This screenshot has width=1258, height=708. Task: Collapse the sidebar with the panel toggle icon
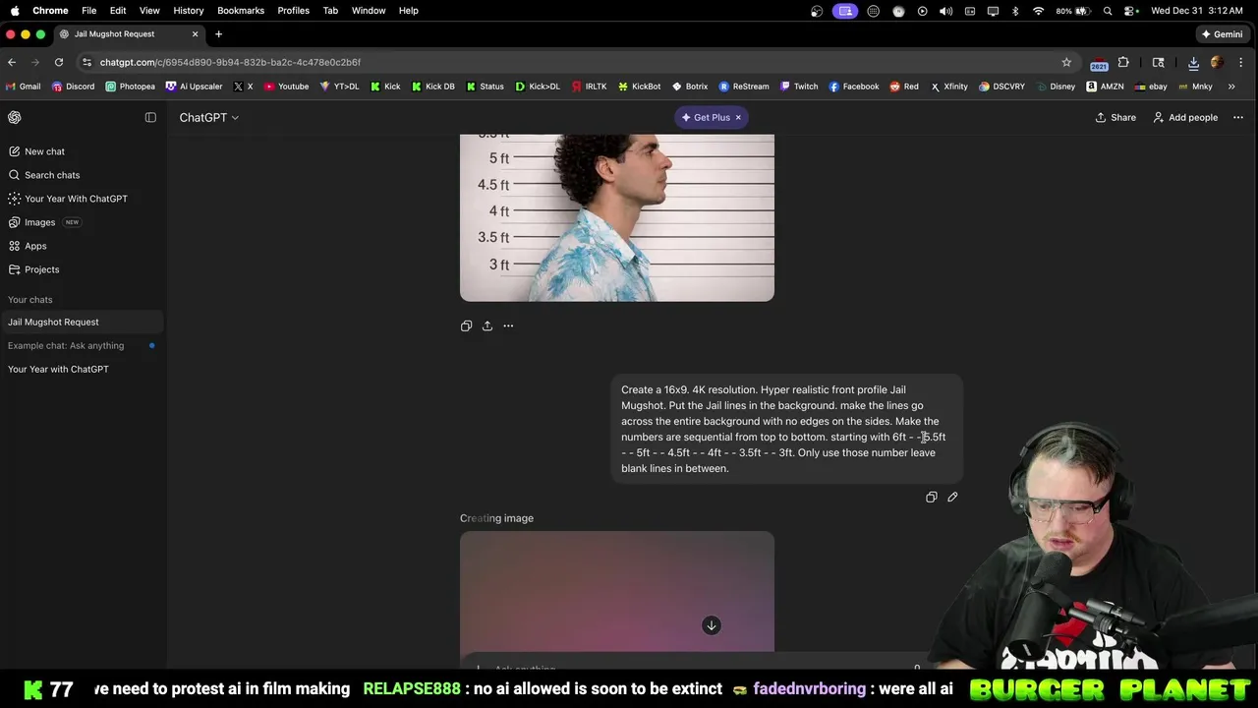click(x=150, y=117)
